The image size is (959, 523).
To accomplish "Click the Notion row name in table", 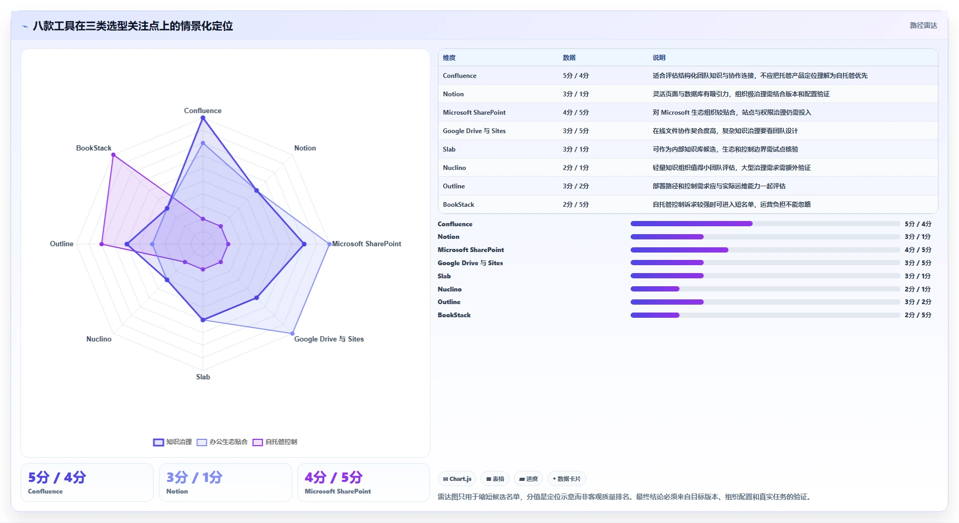I will (453, 94).
